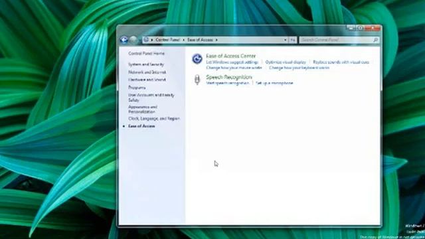Click Let Windows suggest settings
The image size is (425, 239).
click(232, 62)
